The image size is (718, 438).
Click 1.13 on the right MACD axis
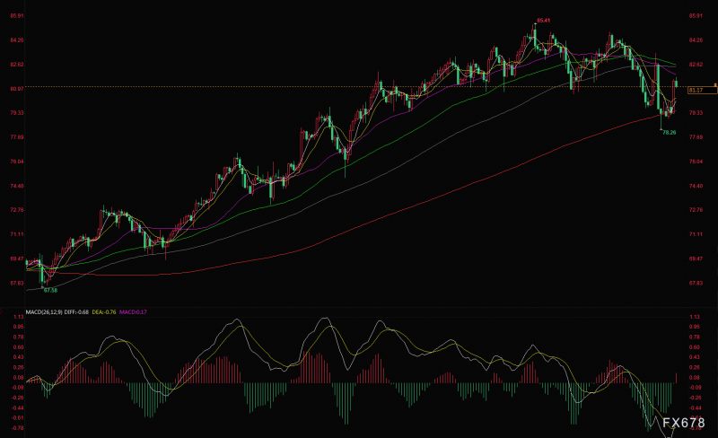(x=695, y=317)
